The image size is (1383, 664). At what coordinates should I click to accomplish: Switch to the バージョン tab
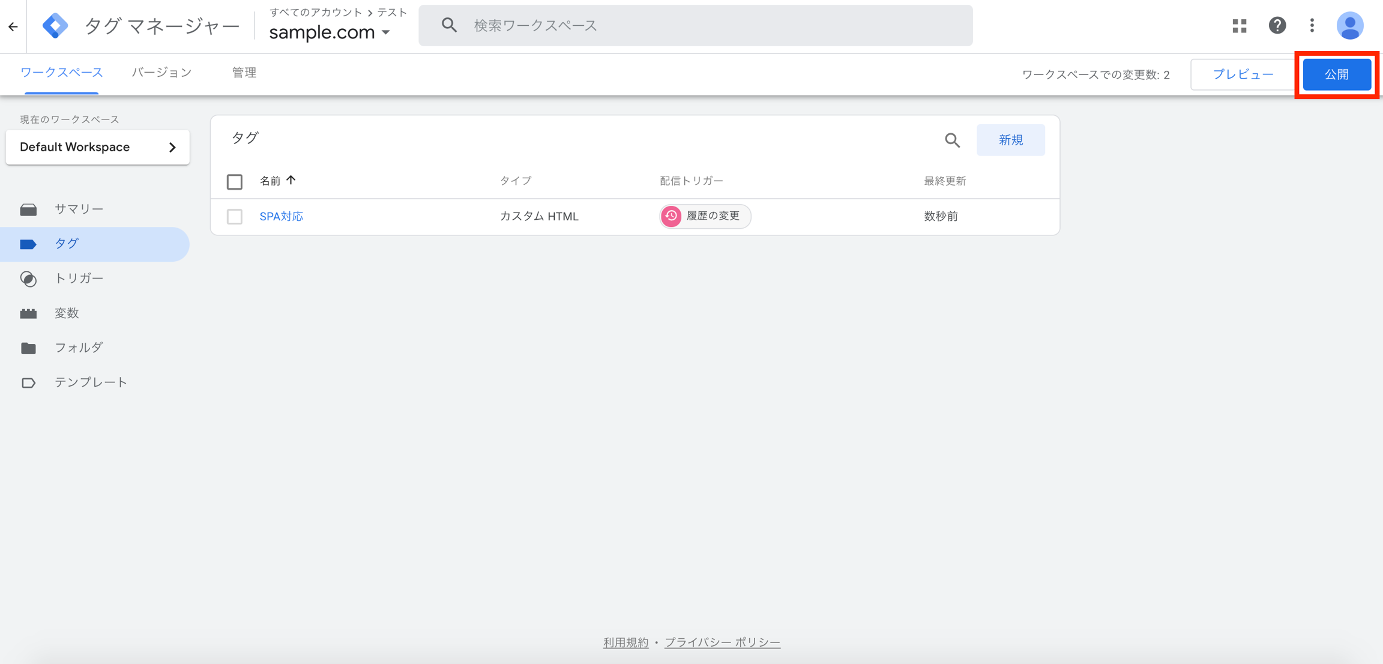coord(161,73)
